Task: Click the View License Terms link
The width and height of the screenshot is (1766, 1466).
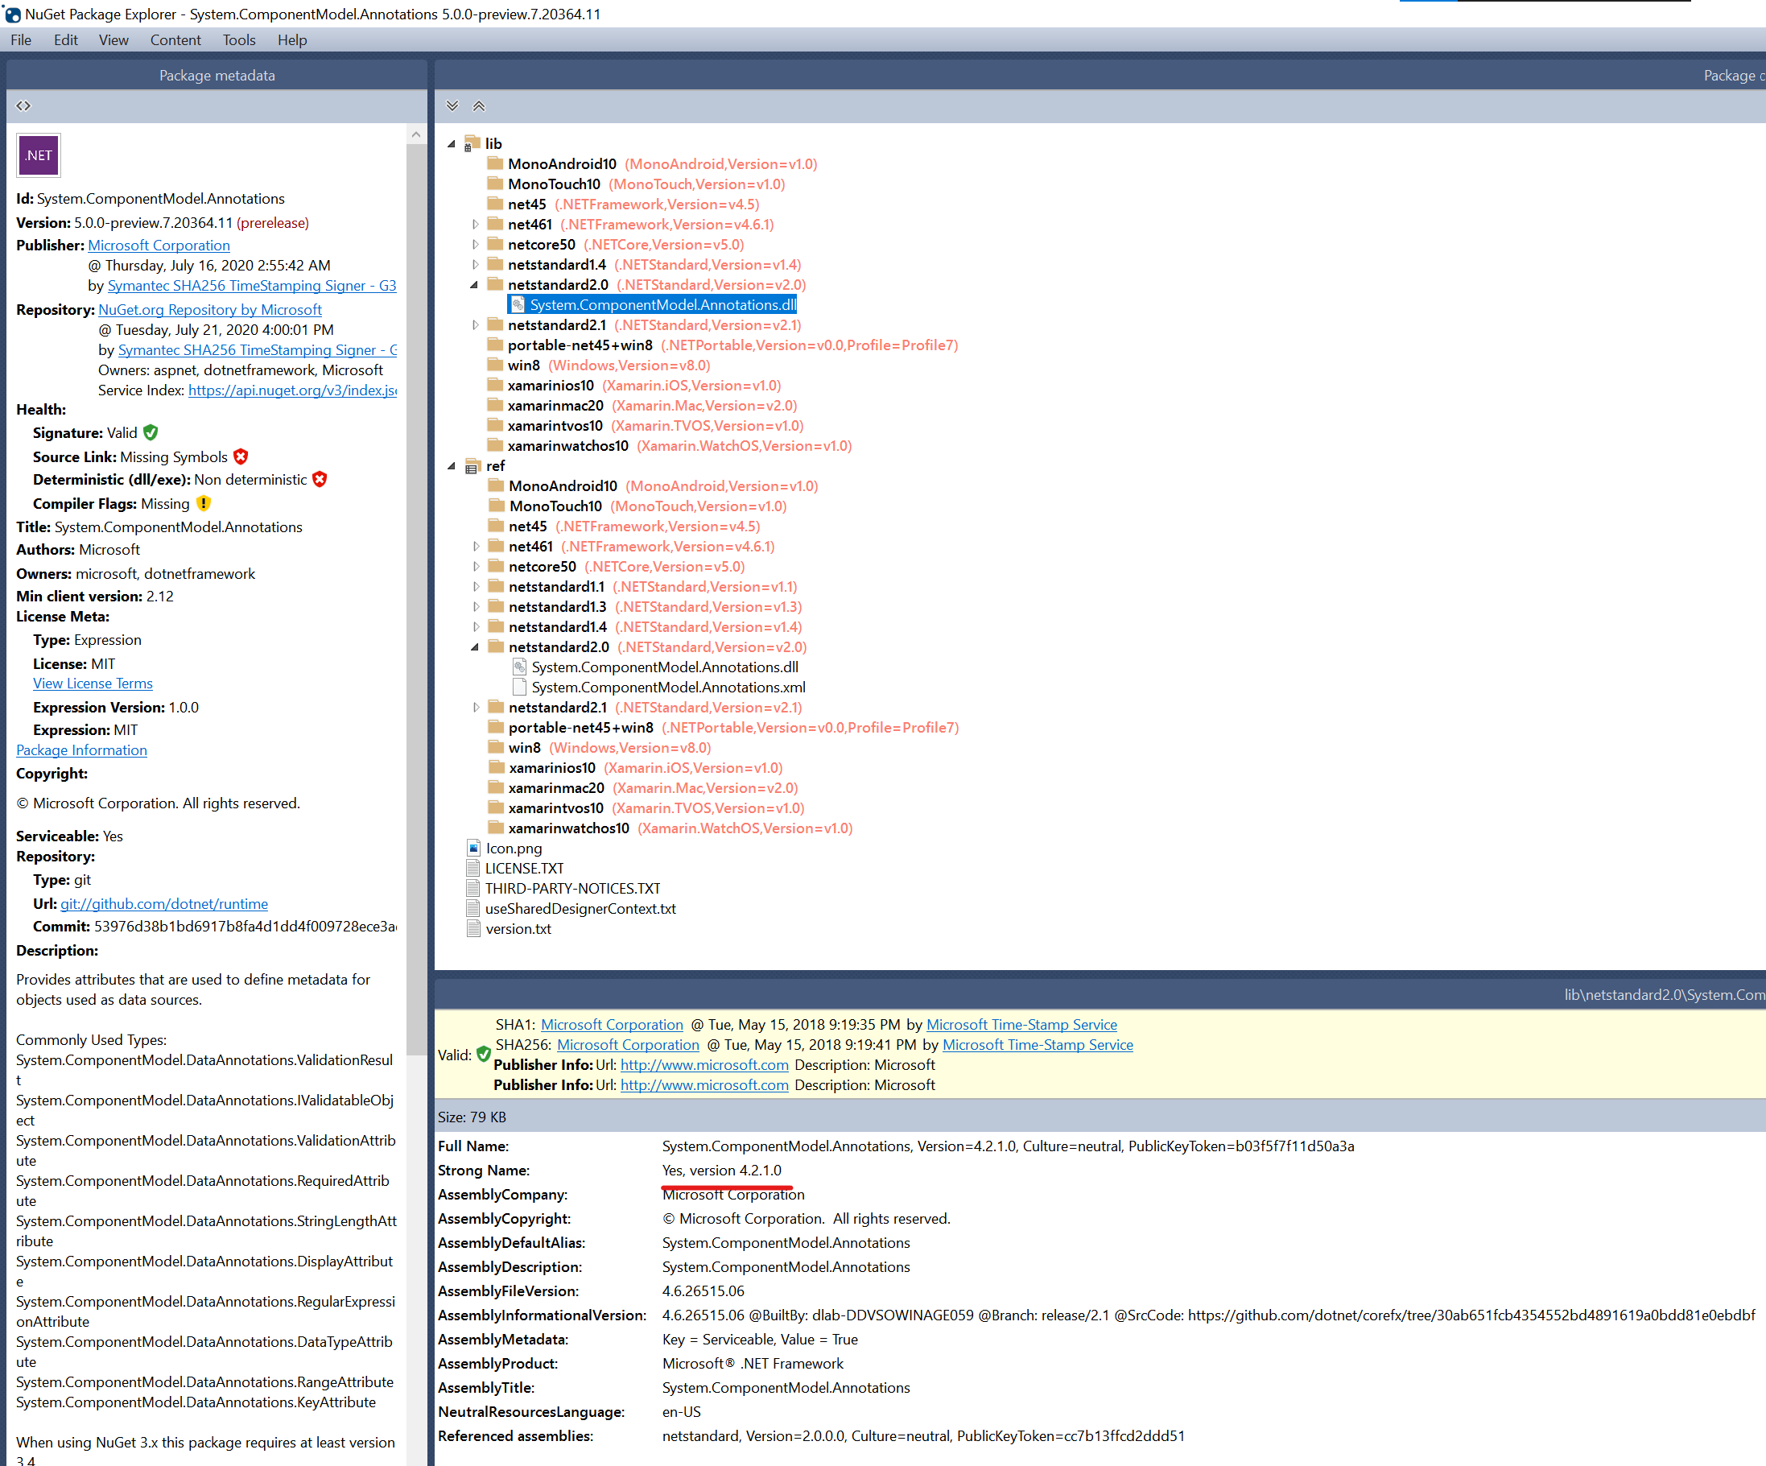Action: pyautogui.click(x=93, y=683)
